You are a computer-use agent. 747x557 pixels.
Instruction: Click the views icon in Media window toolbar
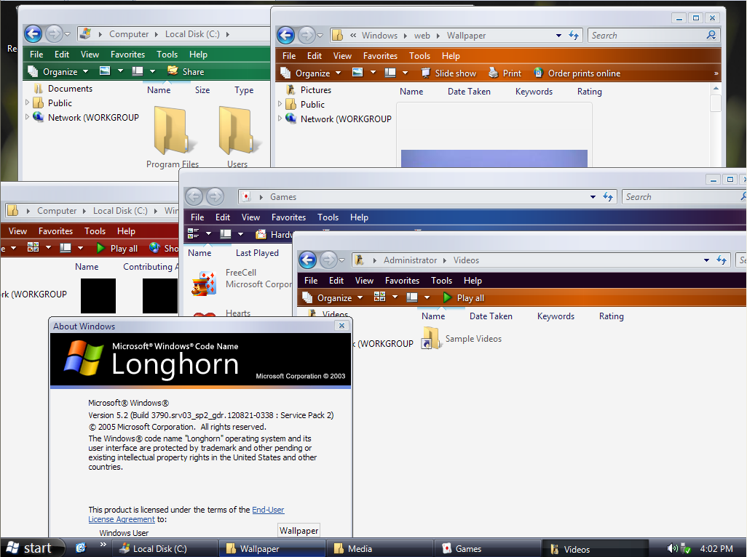pos(33,248)
